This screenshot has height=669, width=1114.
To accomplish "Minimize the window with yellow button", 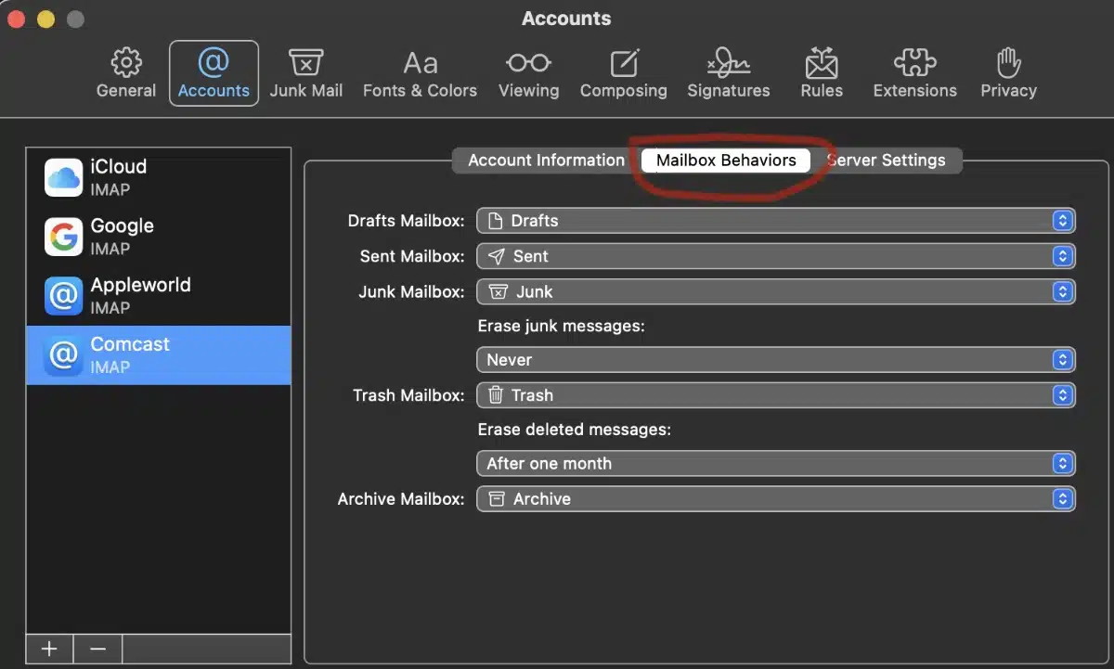I will (x=45, y=19).
